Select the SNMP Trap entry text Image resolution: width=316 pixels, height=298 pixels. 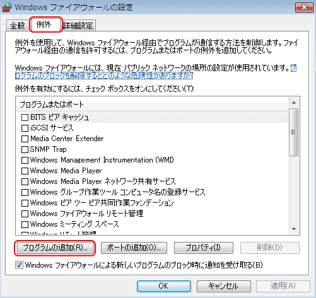tap(48, 149)
